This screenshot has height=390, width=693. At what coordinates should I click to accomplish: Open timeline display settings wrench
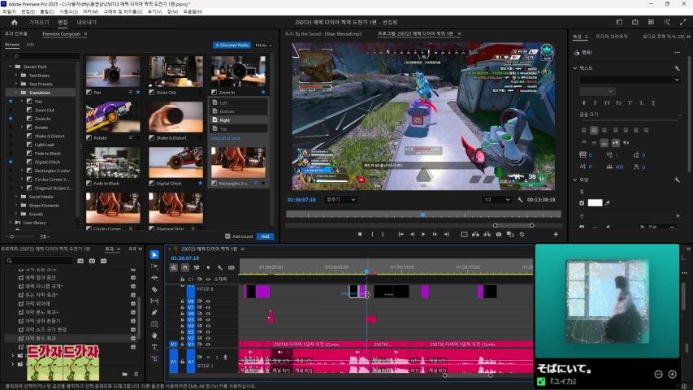219,267
